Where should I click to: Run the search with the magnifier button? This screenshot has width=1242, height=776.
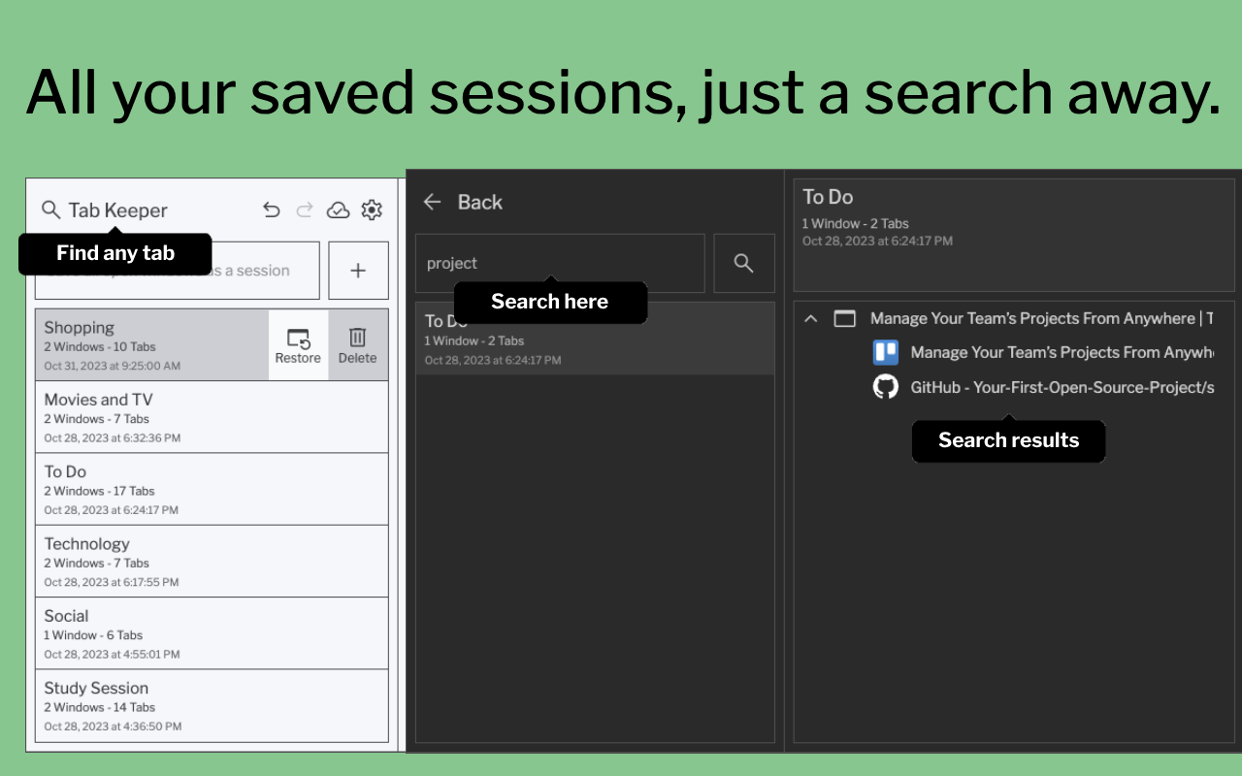[x=743, y=263]
